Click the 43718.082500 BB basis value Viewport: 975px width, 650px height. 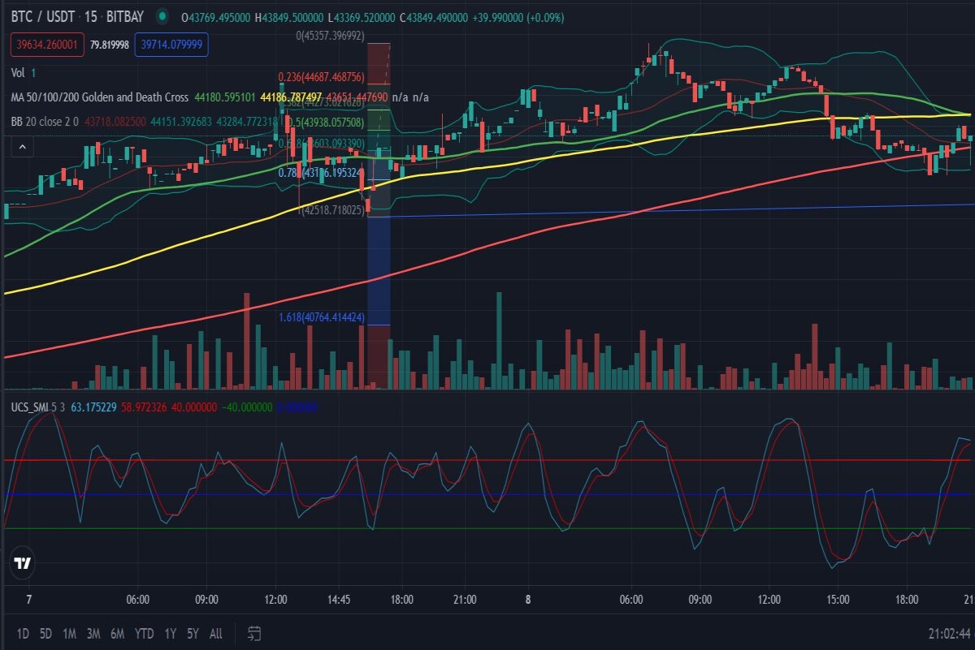point(115,122)
